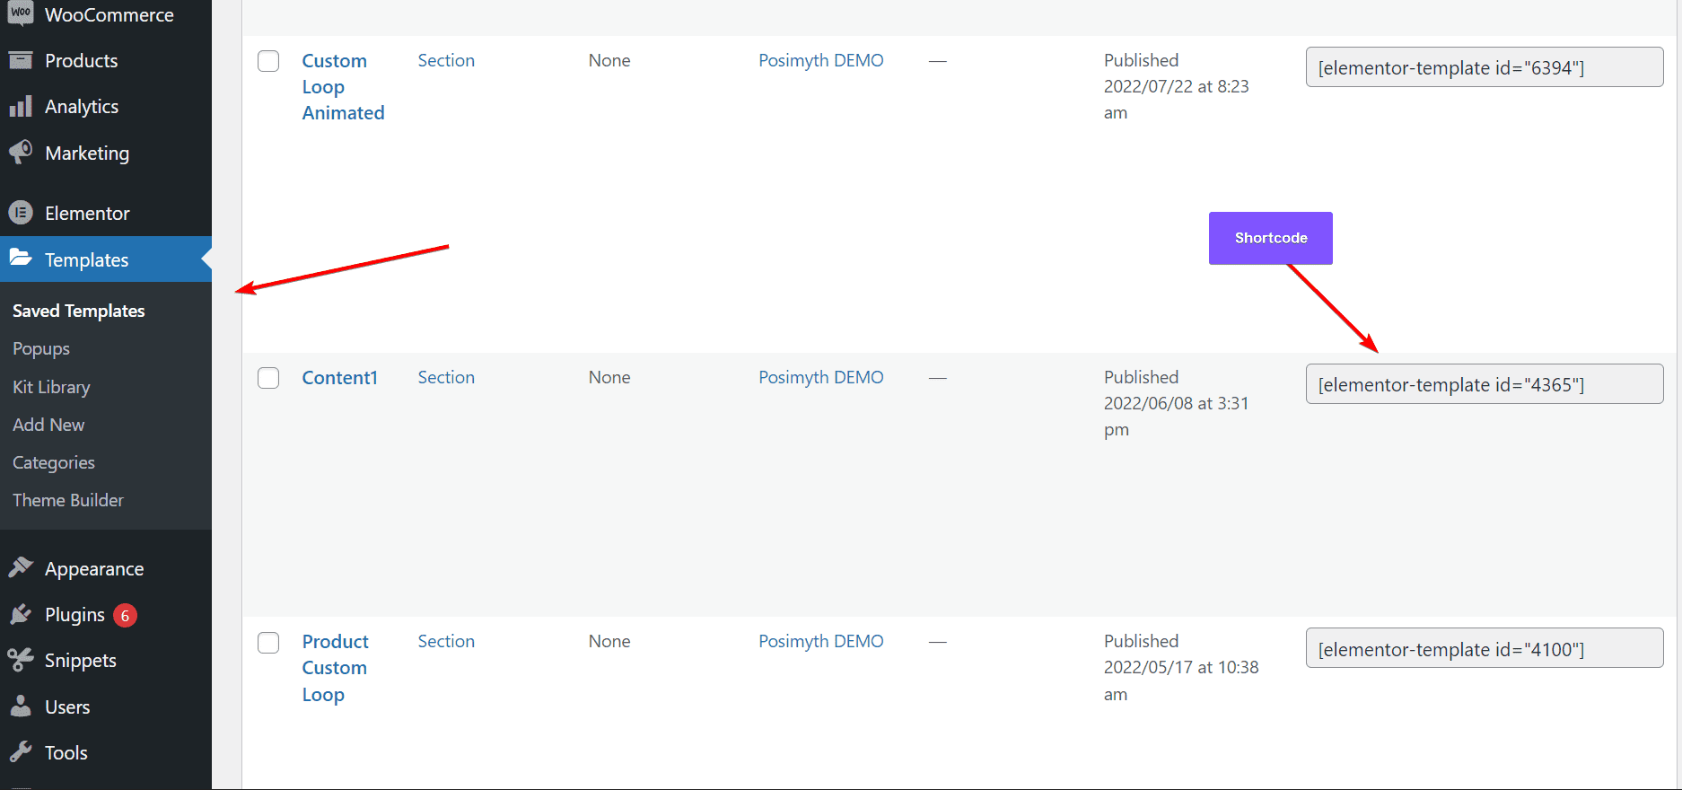Expand the Users sidebar menu
Screen dimensions: 1682x790
coord(66,707)
